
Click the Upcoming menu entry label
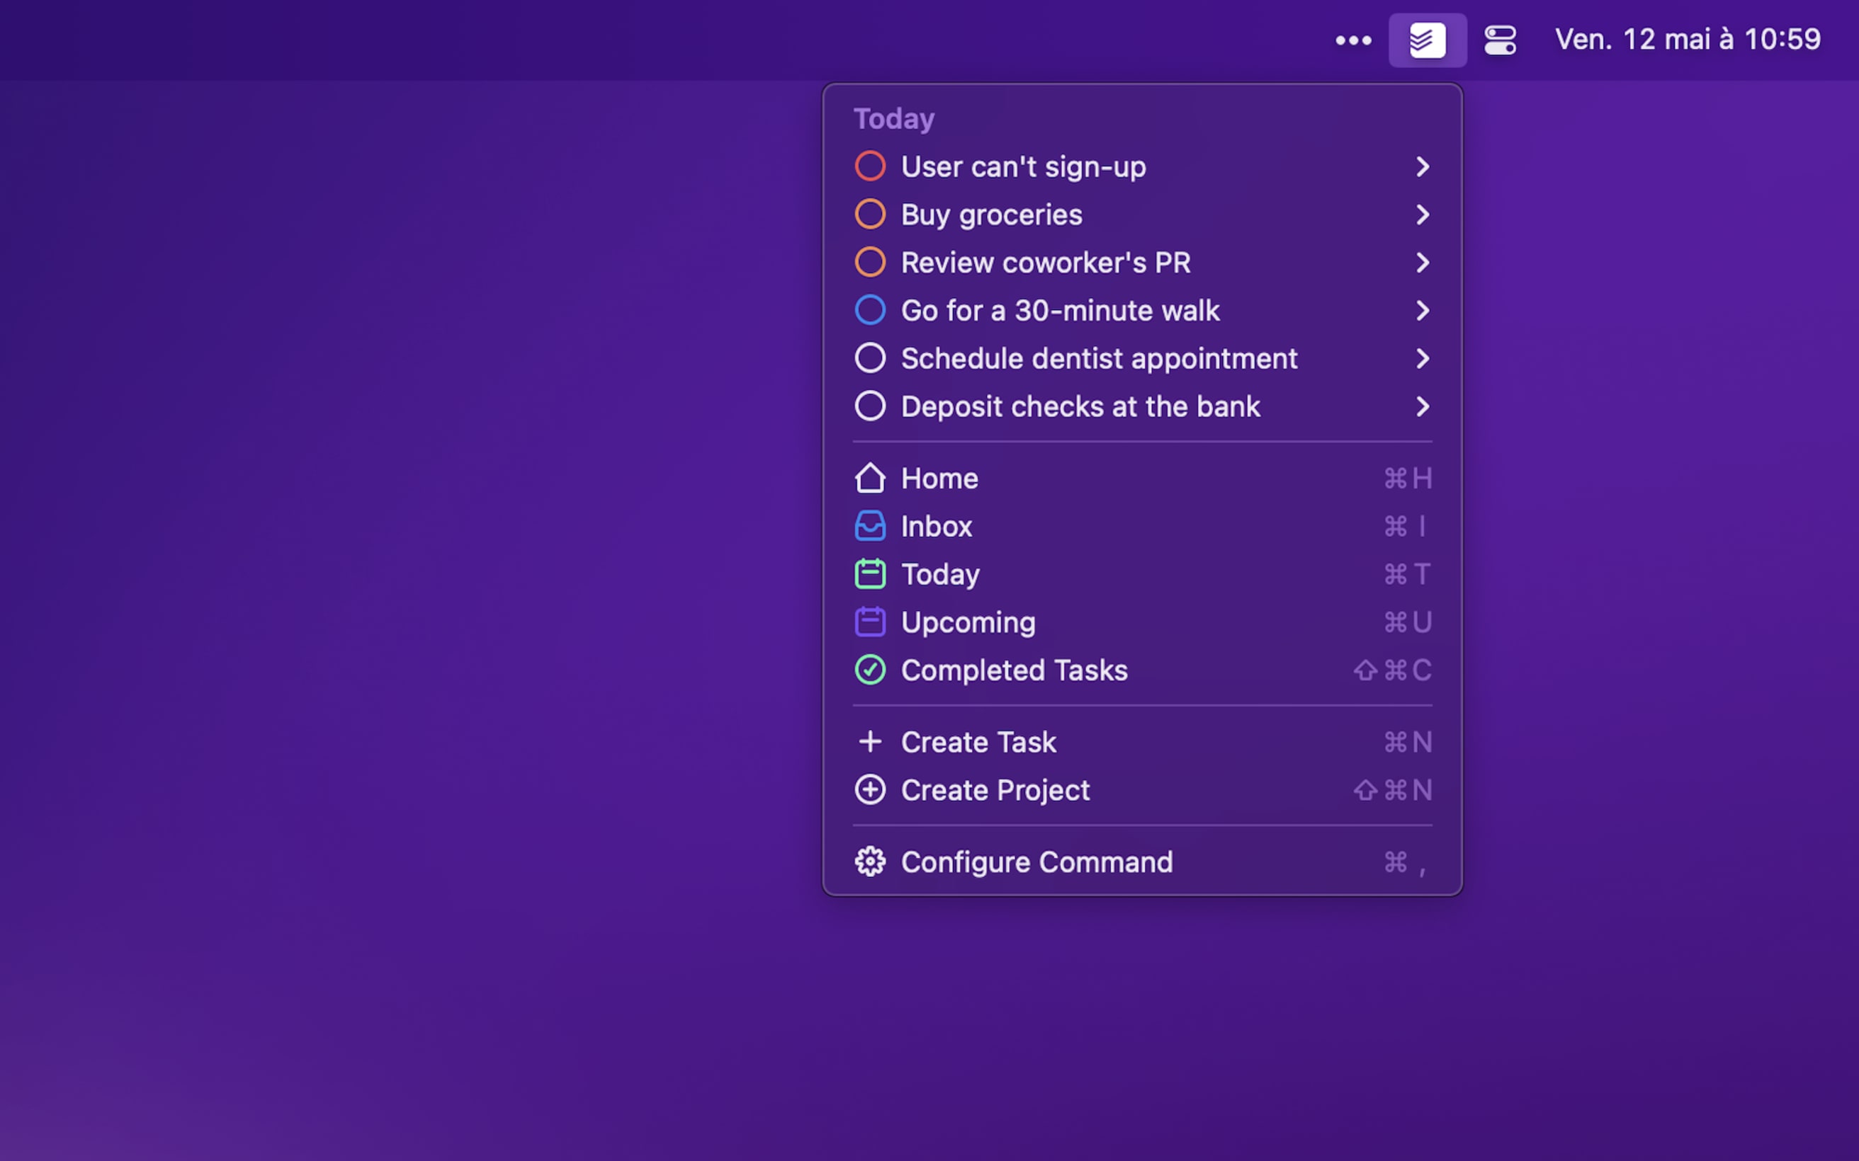968,622
